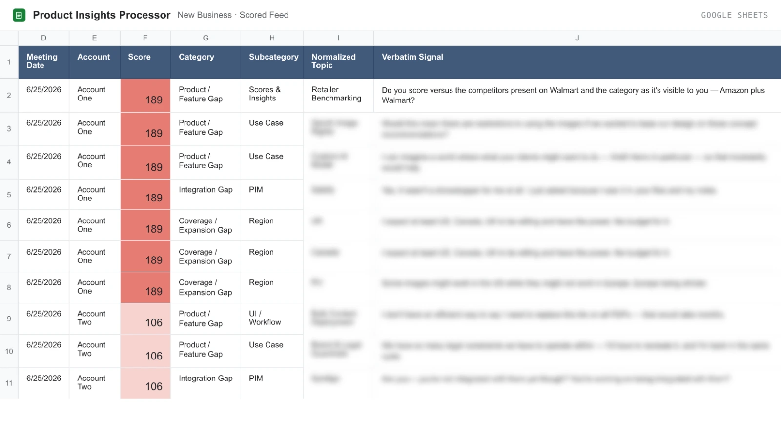Select the 6/25/2026 date in row 2
This screenshot has width=781, height=439.
click(44, 96)
